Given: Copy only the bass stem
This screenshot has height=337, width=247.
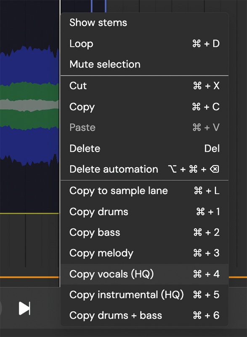Looking at the screenshot, I should (x=94, y=233).
